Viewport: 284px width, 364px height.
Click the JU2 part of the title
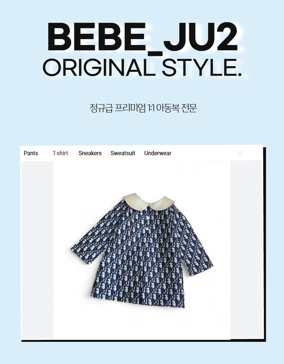[x=201, y=37]
